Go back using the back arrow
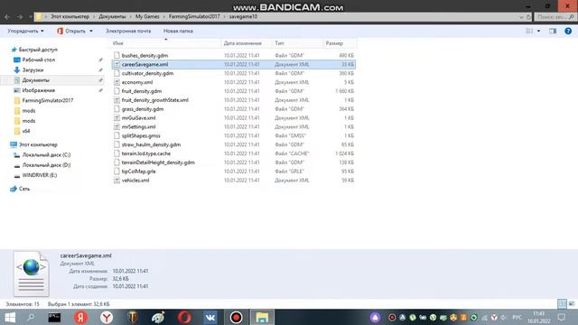Image resolution: width=578 pixels, height=325 pixels. click(7, 17)
